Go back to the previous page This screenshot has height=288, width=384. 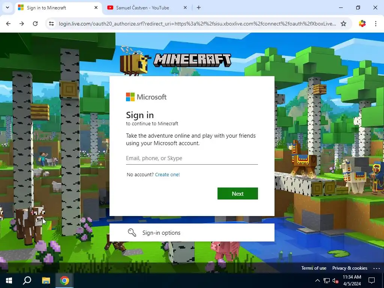pyautogui.click(x=8, y=24)
